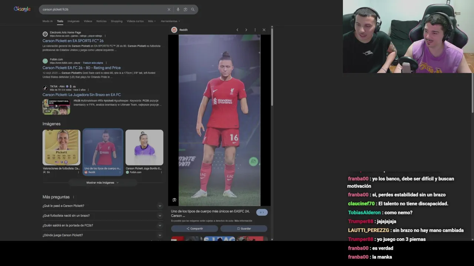Click chat username claucinef70
Image resolution: width=474 pixels, height=266 pixels.
click(361, 204)
